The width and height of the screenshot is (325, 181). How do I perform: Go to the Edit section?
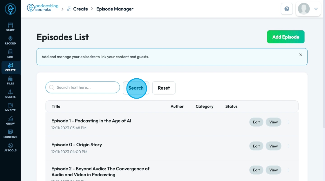click(x=10, y=53)
